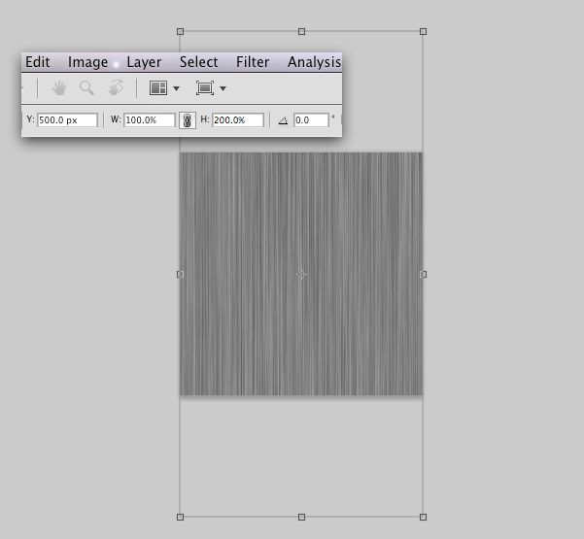584x539 pixels.
Task: Click the rotation angle icon
Action: point(283,120)
